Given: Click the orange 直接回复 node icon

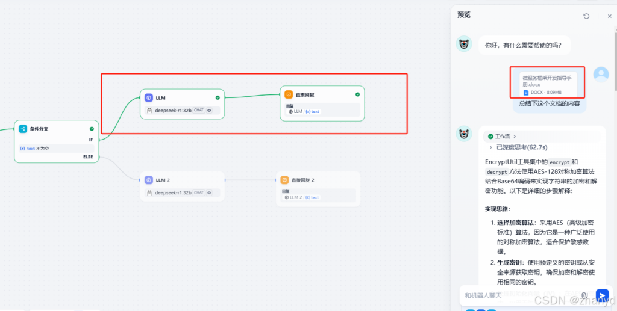Looking at the screenshot, I should 289,94.
